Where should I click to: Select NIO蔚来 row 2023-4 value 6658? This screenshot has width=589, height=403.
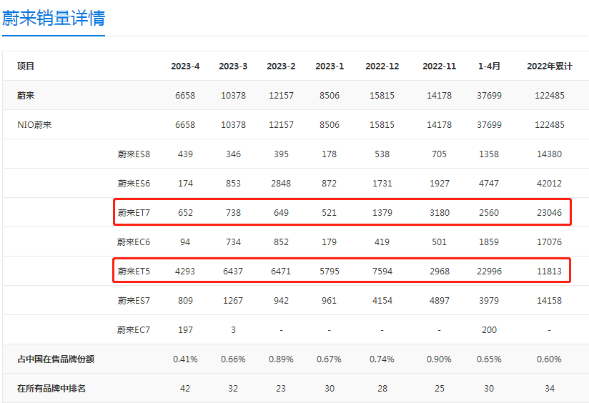pos(185,125)
